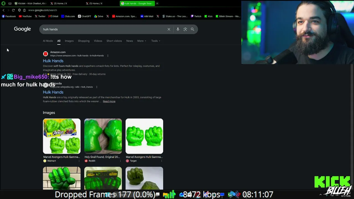
Task: Open options for Target image result
Action: (162, 161)
